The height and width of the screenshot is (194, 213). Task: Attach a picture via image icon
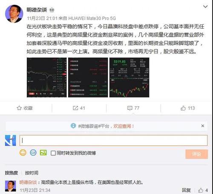(43, 153)
